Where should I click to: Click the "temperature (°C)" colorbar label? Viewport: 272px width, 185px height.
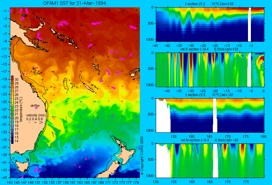point(21,109)
